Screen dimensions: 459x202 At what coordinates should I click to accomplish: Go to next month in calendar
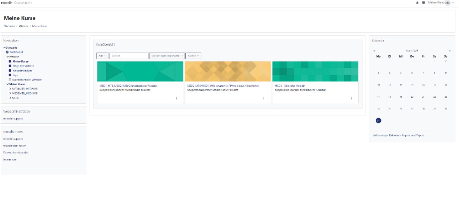[450, 51]
